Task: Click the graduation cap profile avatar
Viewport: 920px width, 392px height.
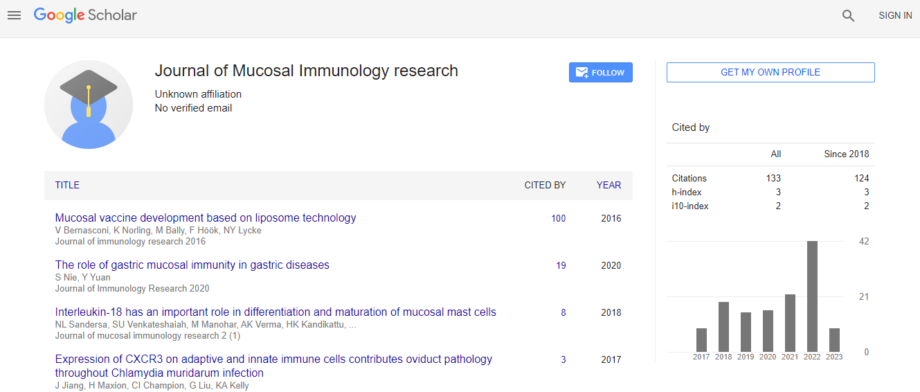Action: [89, 105]
